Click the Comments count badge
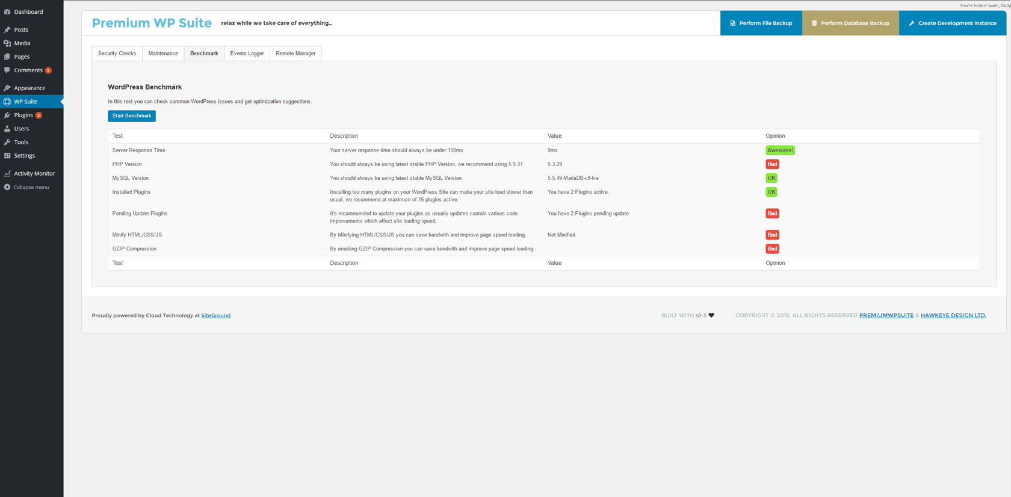 point(48,70)
